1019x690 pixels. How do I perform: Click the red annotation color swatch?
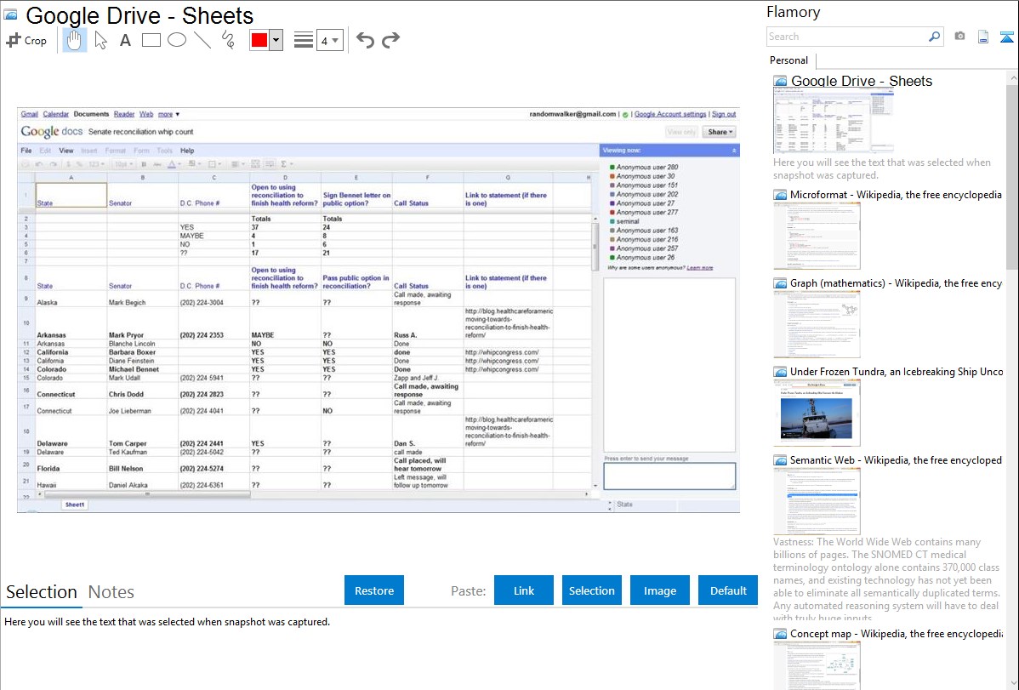(x=259, y=40)
